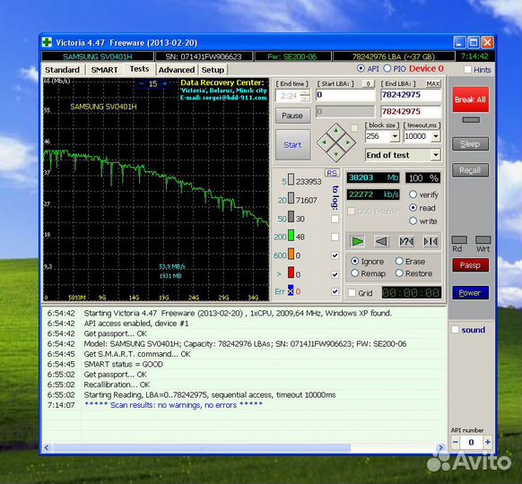Select the API access radio button
The width and height of the screenshot is (522, 484).
[x=361, y=68]
